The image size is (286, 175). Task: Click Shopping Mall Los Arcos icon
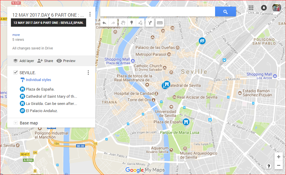pos(275,76)
